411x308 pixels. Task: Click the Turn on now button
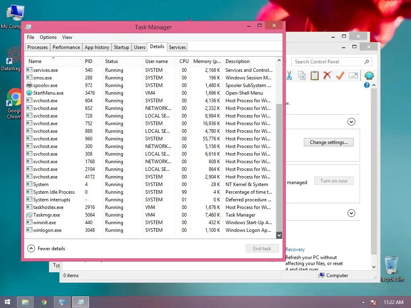point(334,181)
